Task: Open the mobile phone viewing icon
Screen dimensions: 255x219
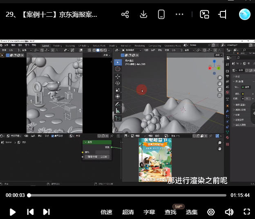Action: (161, 15)
